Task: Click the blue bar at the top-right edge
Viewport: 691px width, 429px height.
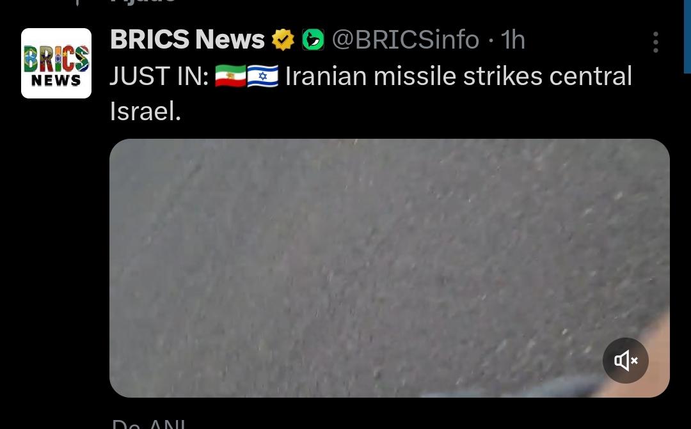Action: click(687, 36)
